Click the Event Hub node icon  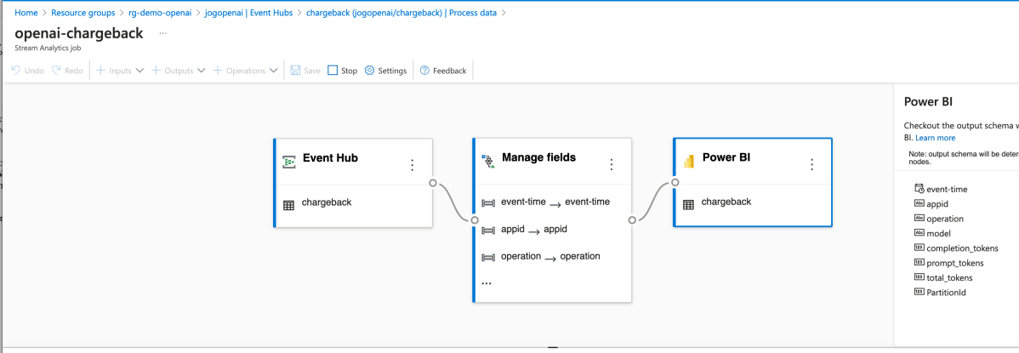pyautogui.click(x=289, y=159)
